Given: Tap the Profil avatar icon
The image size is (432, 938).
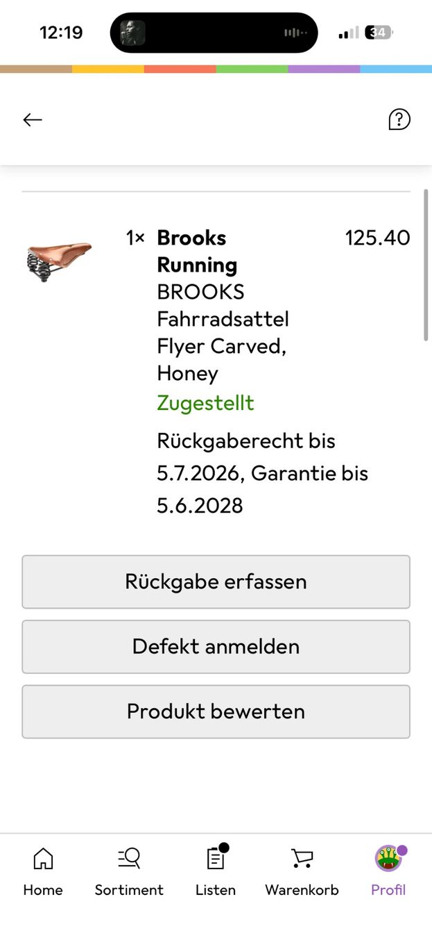Looking at the screenshot, I should [x=388, y=858].
